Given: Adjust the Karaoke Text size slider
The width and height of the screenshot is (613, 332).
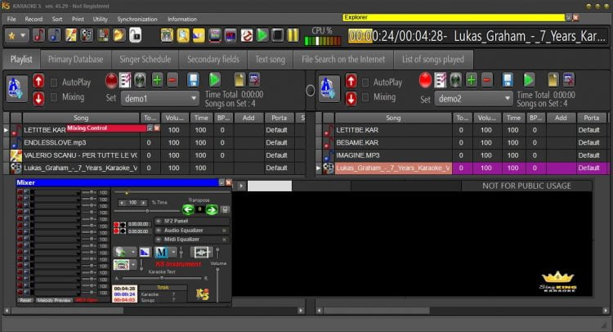Looking at the screenshot, I should (162, 278).
